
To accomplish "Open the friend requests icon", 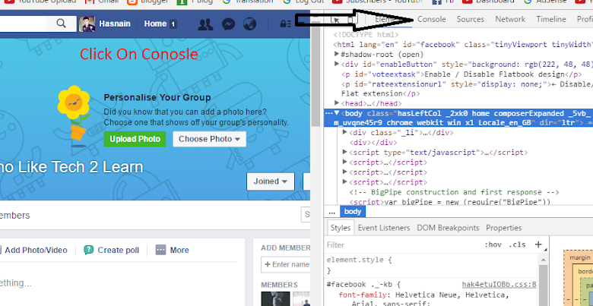I will (x=205, y=24).
